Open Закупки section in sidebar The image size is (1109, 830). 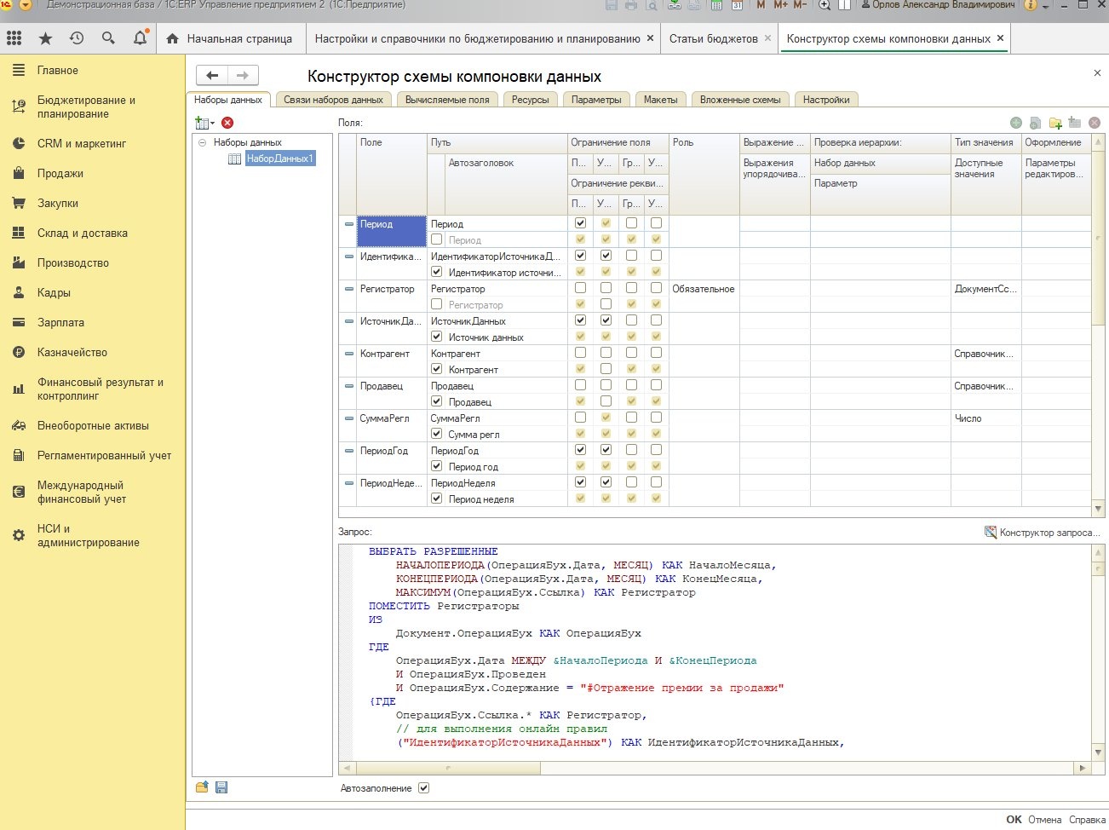(57, 203)
